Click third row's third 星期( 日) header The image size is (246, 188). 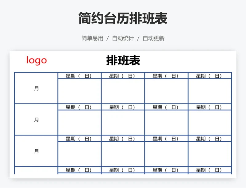click(166, 139)
